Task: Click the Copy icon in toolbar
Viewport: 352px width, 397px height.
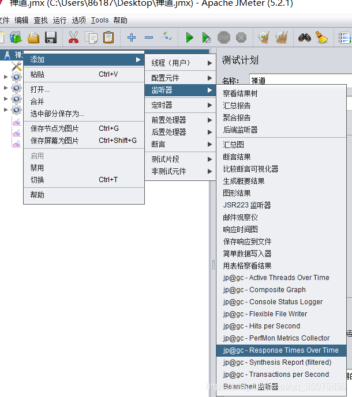Action: [91, 37]
